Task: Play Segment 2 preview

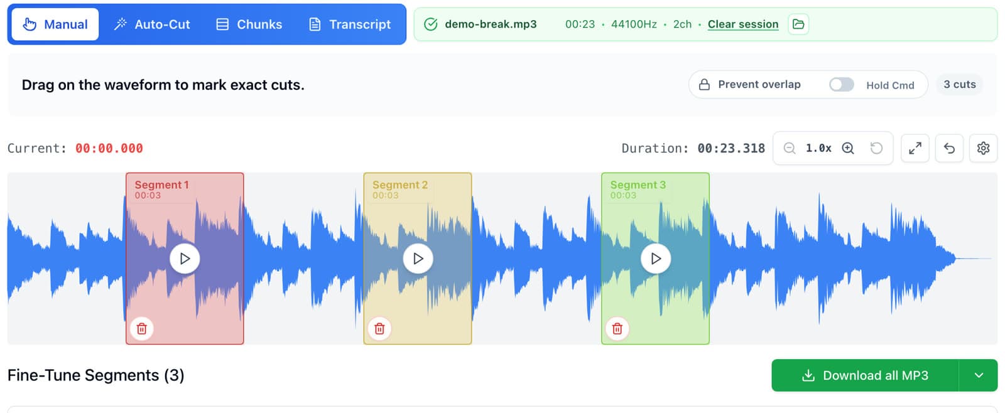Action: (x=418, y=259)
